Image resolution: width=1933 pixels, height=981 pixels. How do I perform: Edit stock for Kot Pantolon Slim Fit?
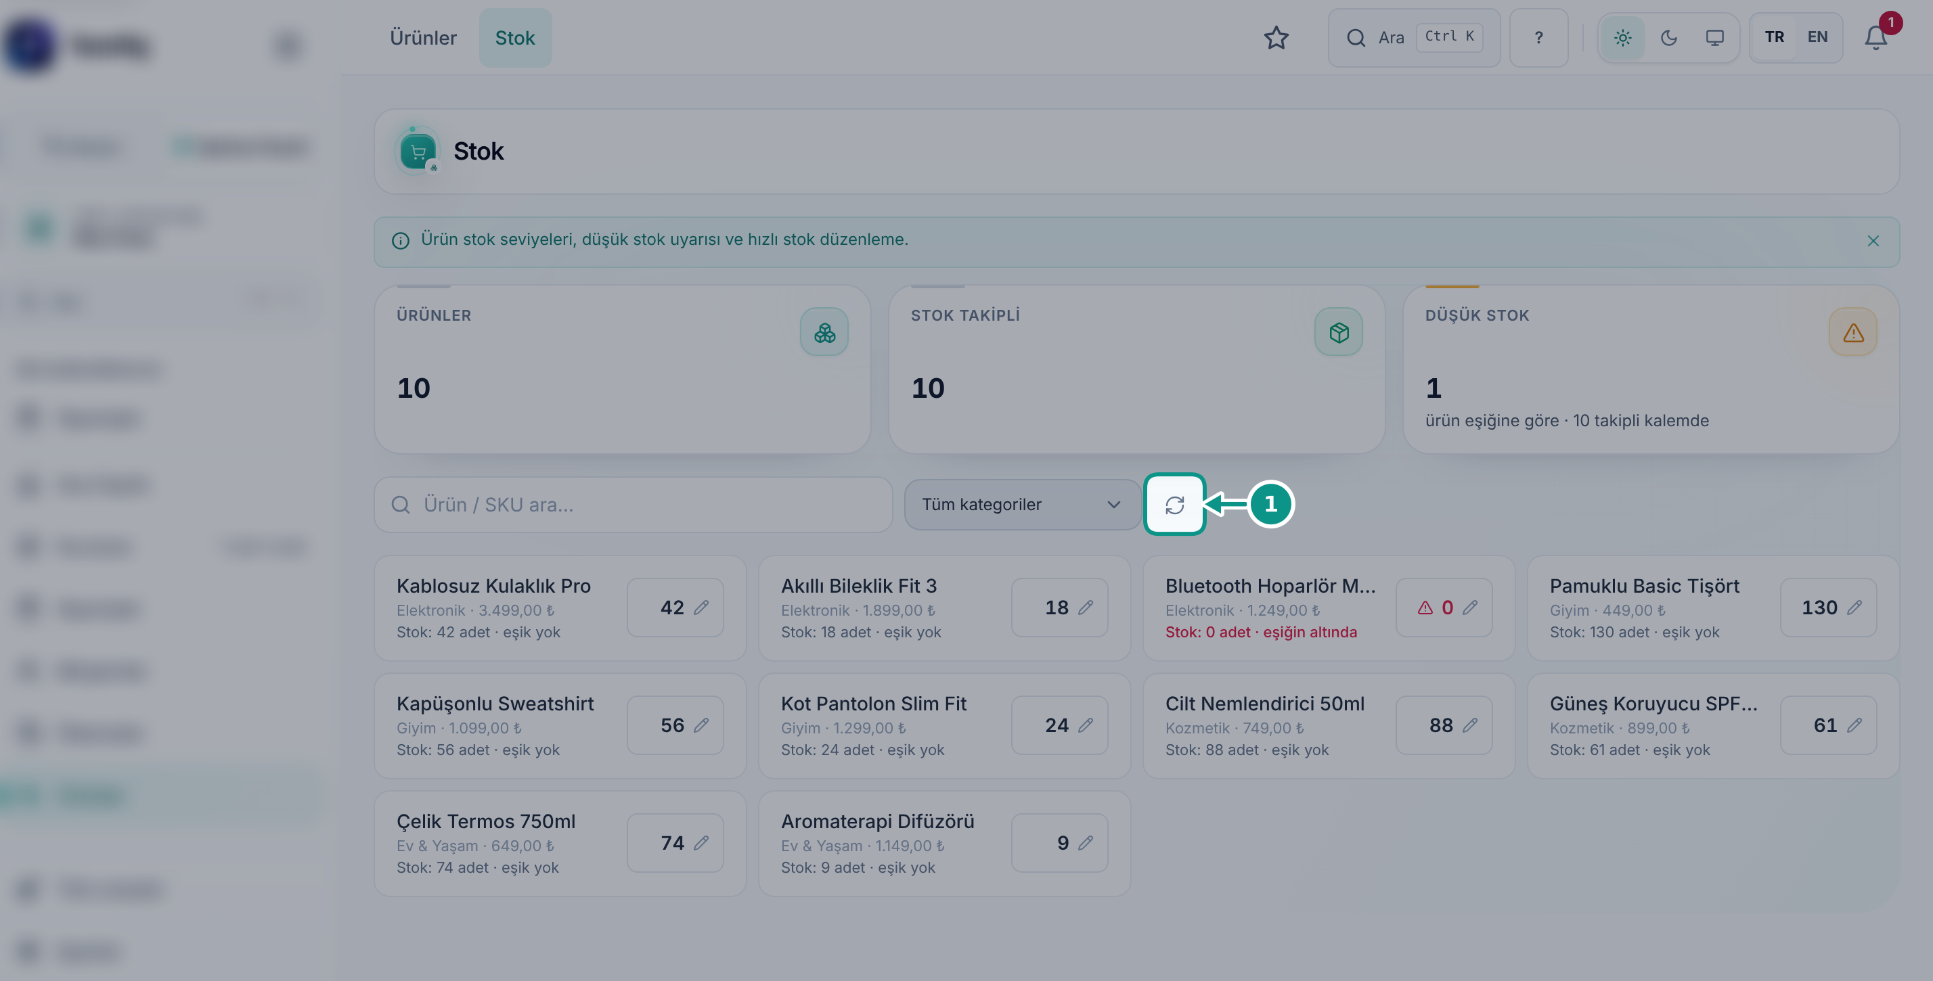[1059, 725]
